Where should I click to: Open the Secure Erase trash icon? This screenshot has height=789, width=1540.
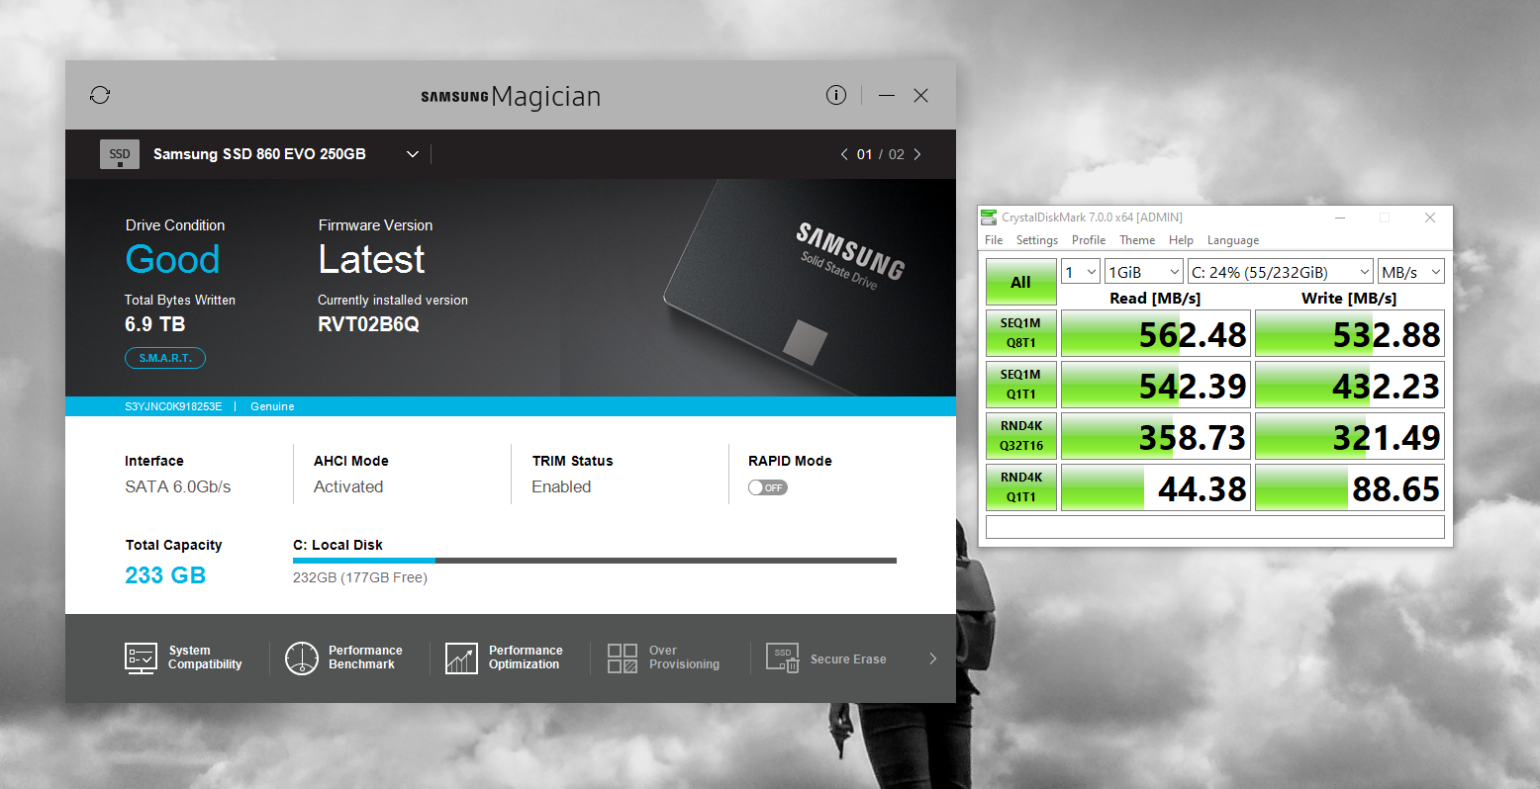782,658
